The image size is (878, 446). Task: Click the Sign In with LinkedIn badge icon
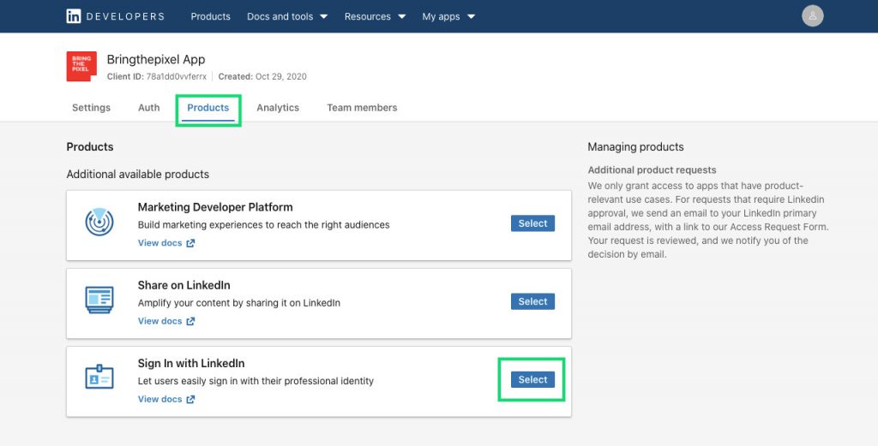click(x=99, y=378)
